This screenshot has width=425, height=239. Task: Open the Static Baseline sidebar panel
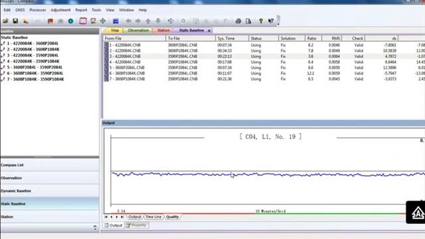point(50,204)
